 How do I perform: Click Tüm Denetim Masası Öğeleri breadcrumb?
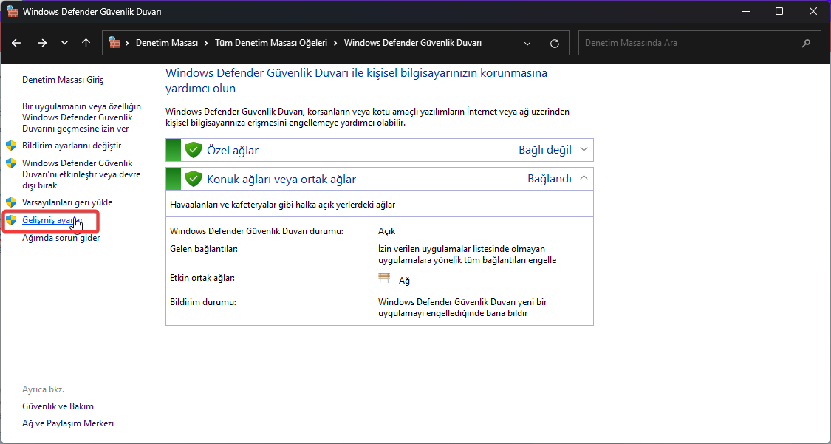coord(271,43)
